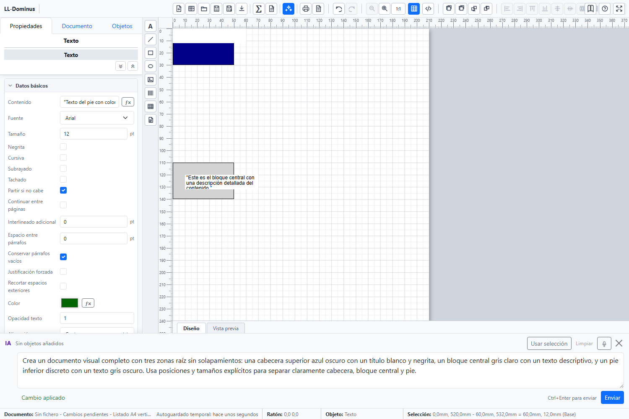Click the Tamaño field showing 12
The width and height of the screenshot is (629, 419).
[94, 134]
